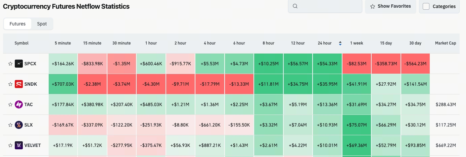Click the Symbol column header
Image resolution: width=466 pixels, height=157 pixels.
point(21,43)
